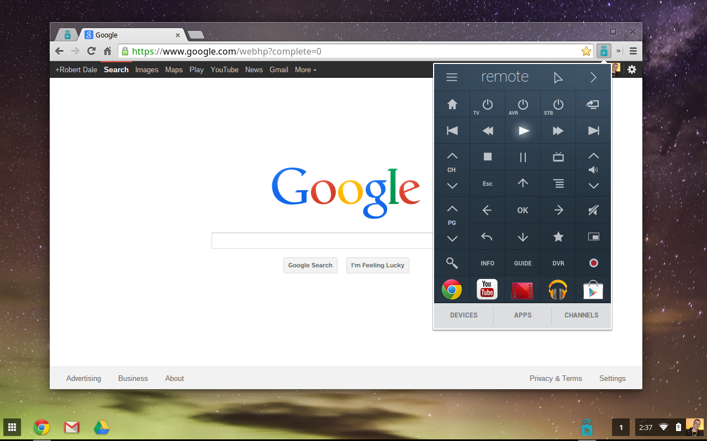707x441 pixels.
Task: Tap the Home button on remote
Action: tap(452, 104)
